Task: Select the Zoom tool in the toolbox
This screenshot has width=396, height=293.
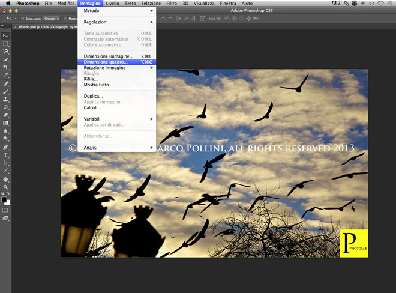Action: point(5,187)
